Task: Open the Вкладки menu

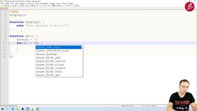Action: click(x=70, y=3)
